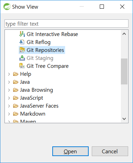Viewport: 133px width, 163px height.
Task: Expand the Markdown category
Action: (x=9, y=114)
